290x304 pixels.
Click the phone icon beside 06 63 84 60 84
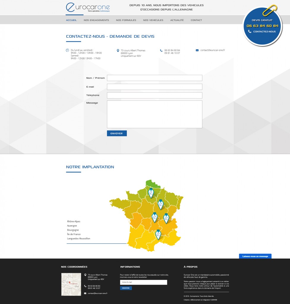tap(161, 50)
